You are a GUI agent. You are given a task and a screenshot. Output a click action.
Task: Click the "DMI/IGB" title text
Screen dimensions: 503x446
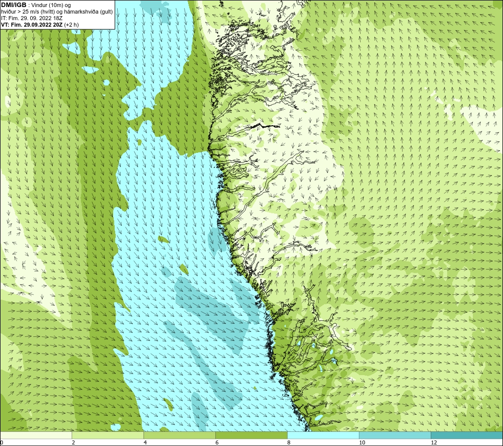14,5
